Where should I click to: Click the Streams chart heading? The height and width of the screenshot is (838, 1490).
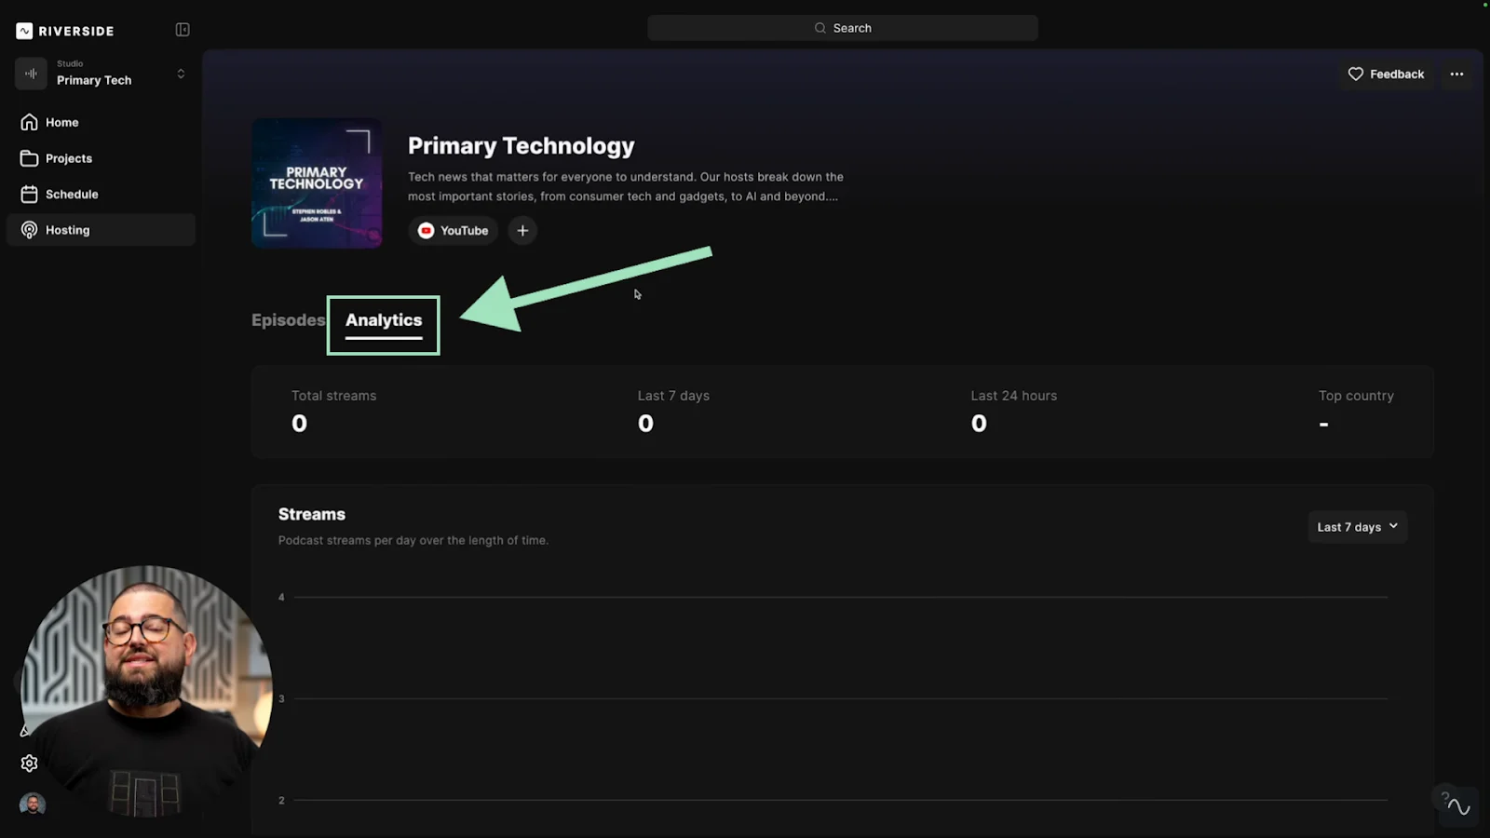coord(312,514)
